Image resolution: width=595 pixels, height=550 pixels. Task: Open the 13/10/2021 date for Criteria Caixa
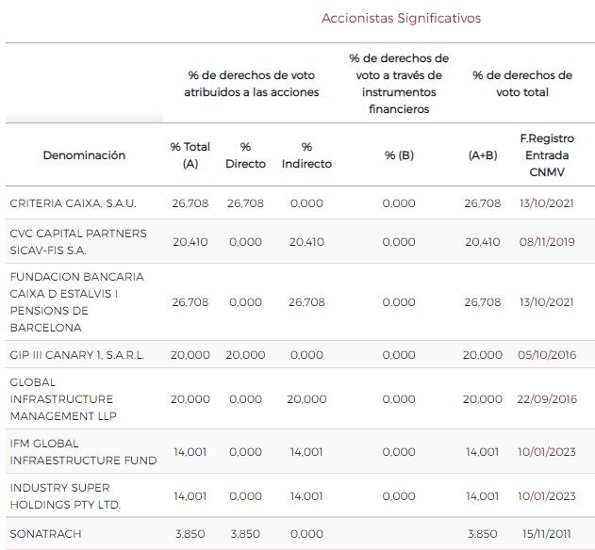click(x=546, y=202)
